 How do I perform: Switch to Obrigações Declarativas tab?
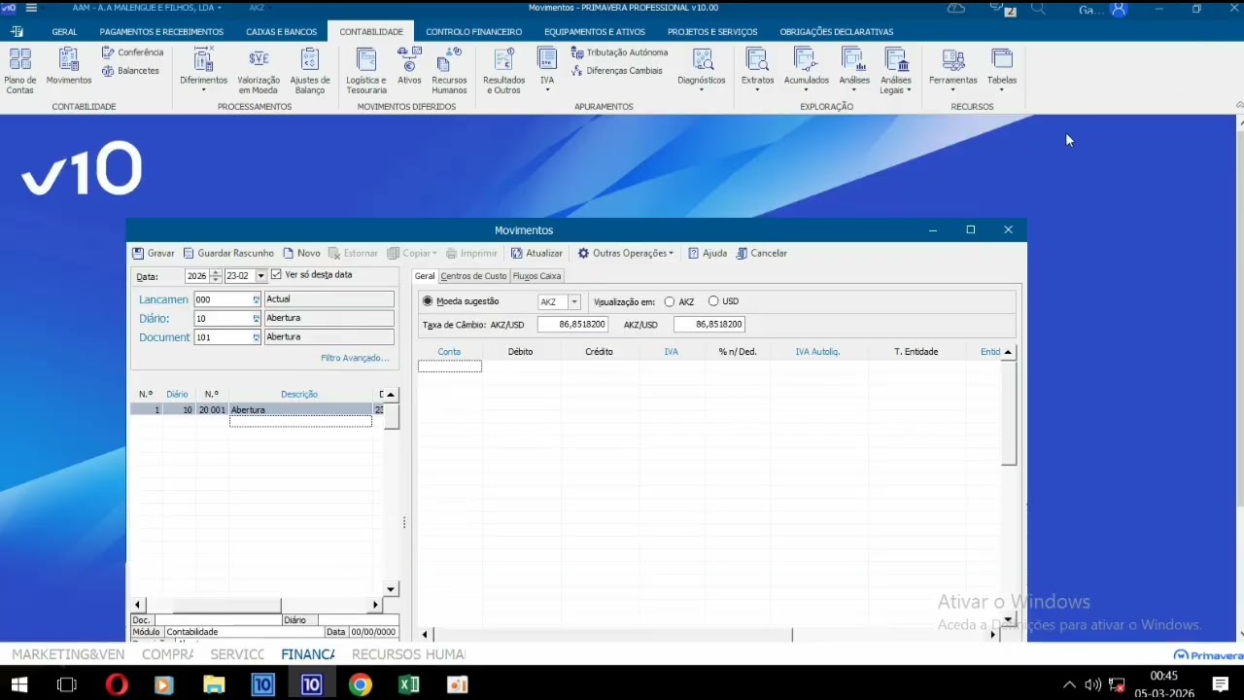[837, 32]
